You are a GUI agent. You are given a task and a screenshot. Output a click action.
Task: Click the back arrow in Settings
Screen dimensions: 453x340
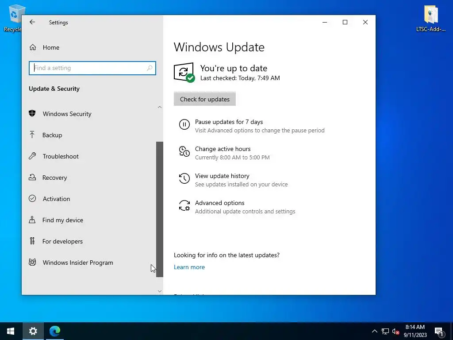[x=32, y=22]
